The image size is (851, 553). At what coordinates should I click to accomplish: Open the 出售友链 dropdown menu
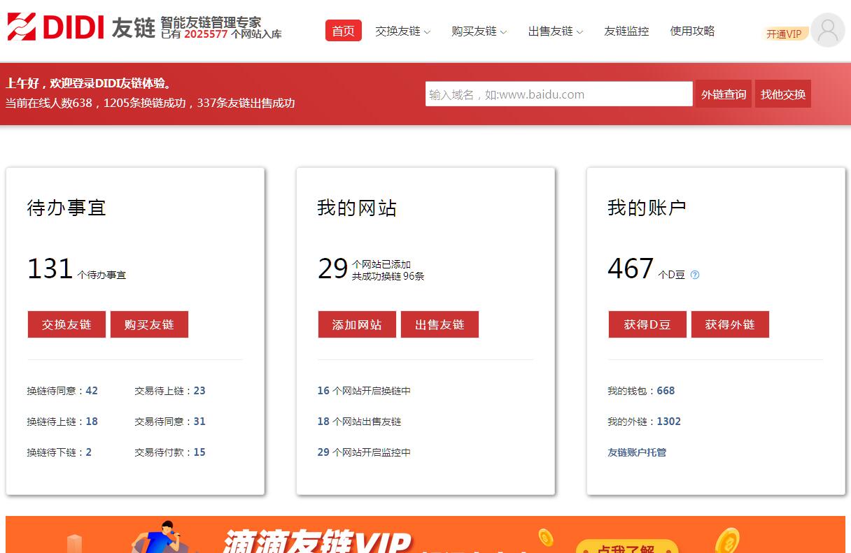point(555,31)
